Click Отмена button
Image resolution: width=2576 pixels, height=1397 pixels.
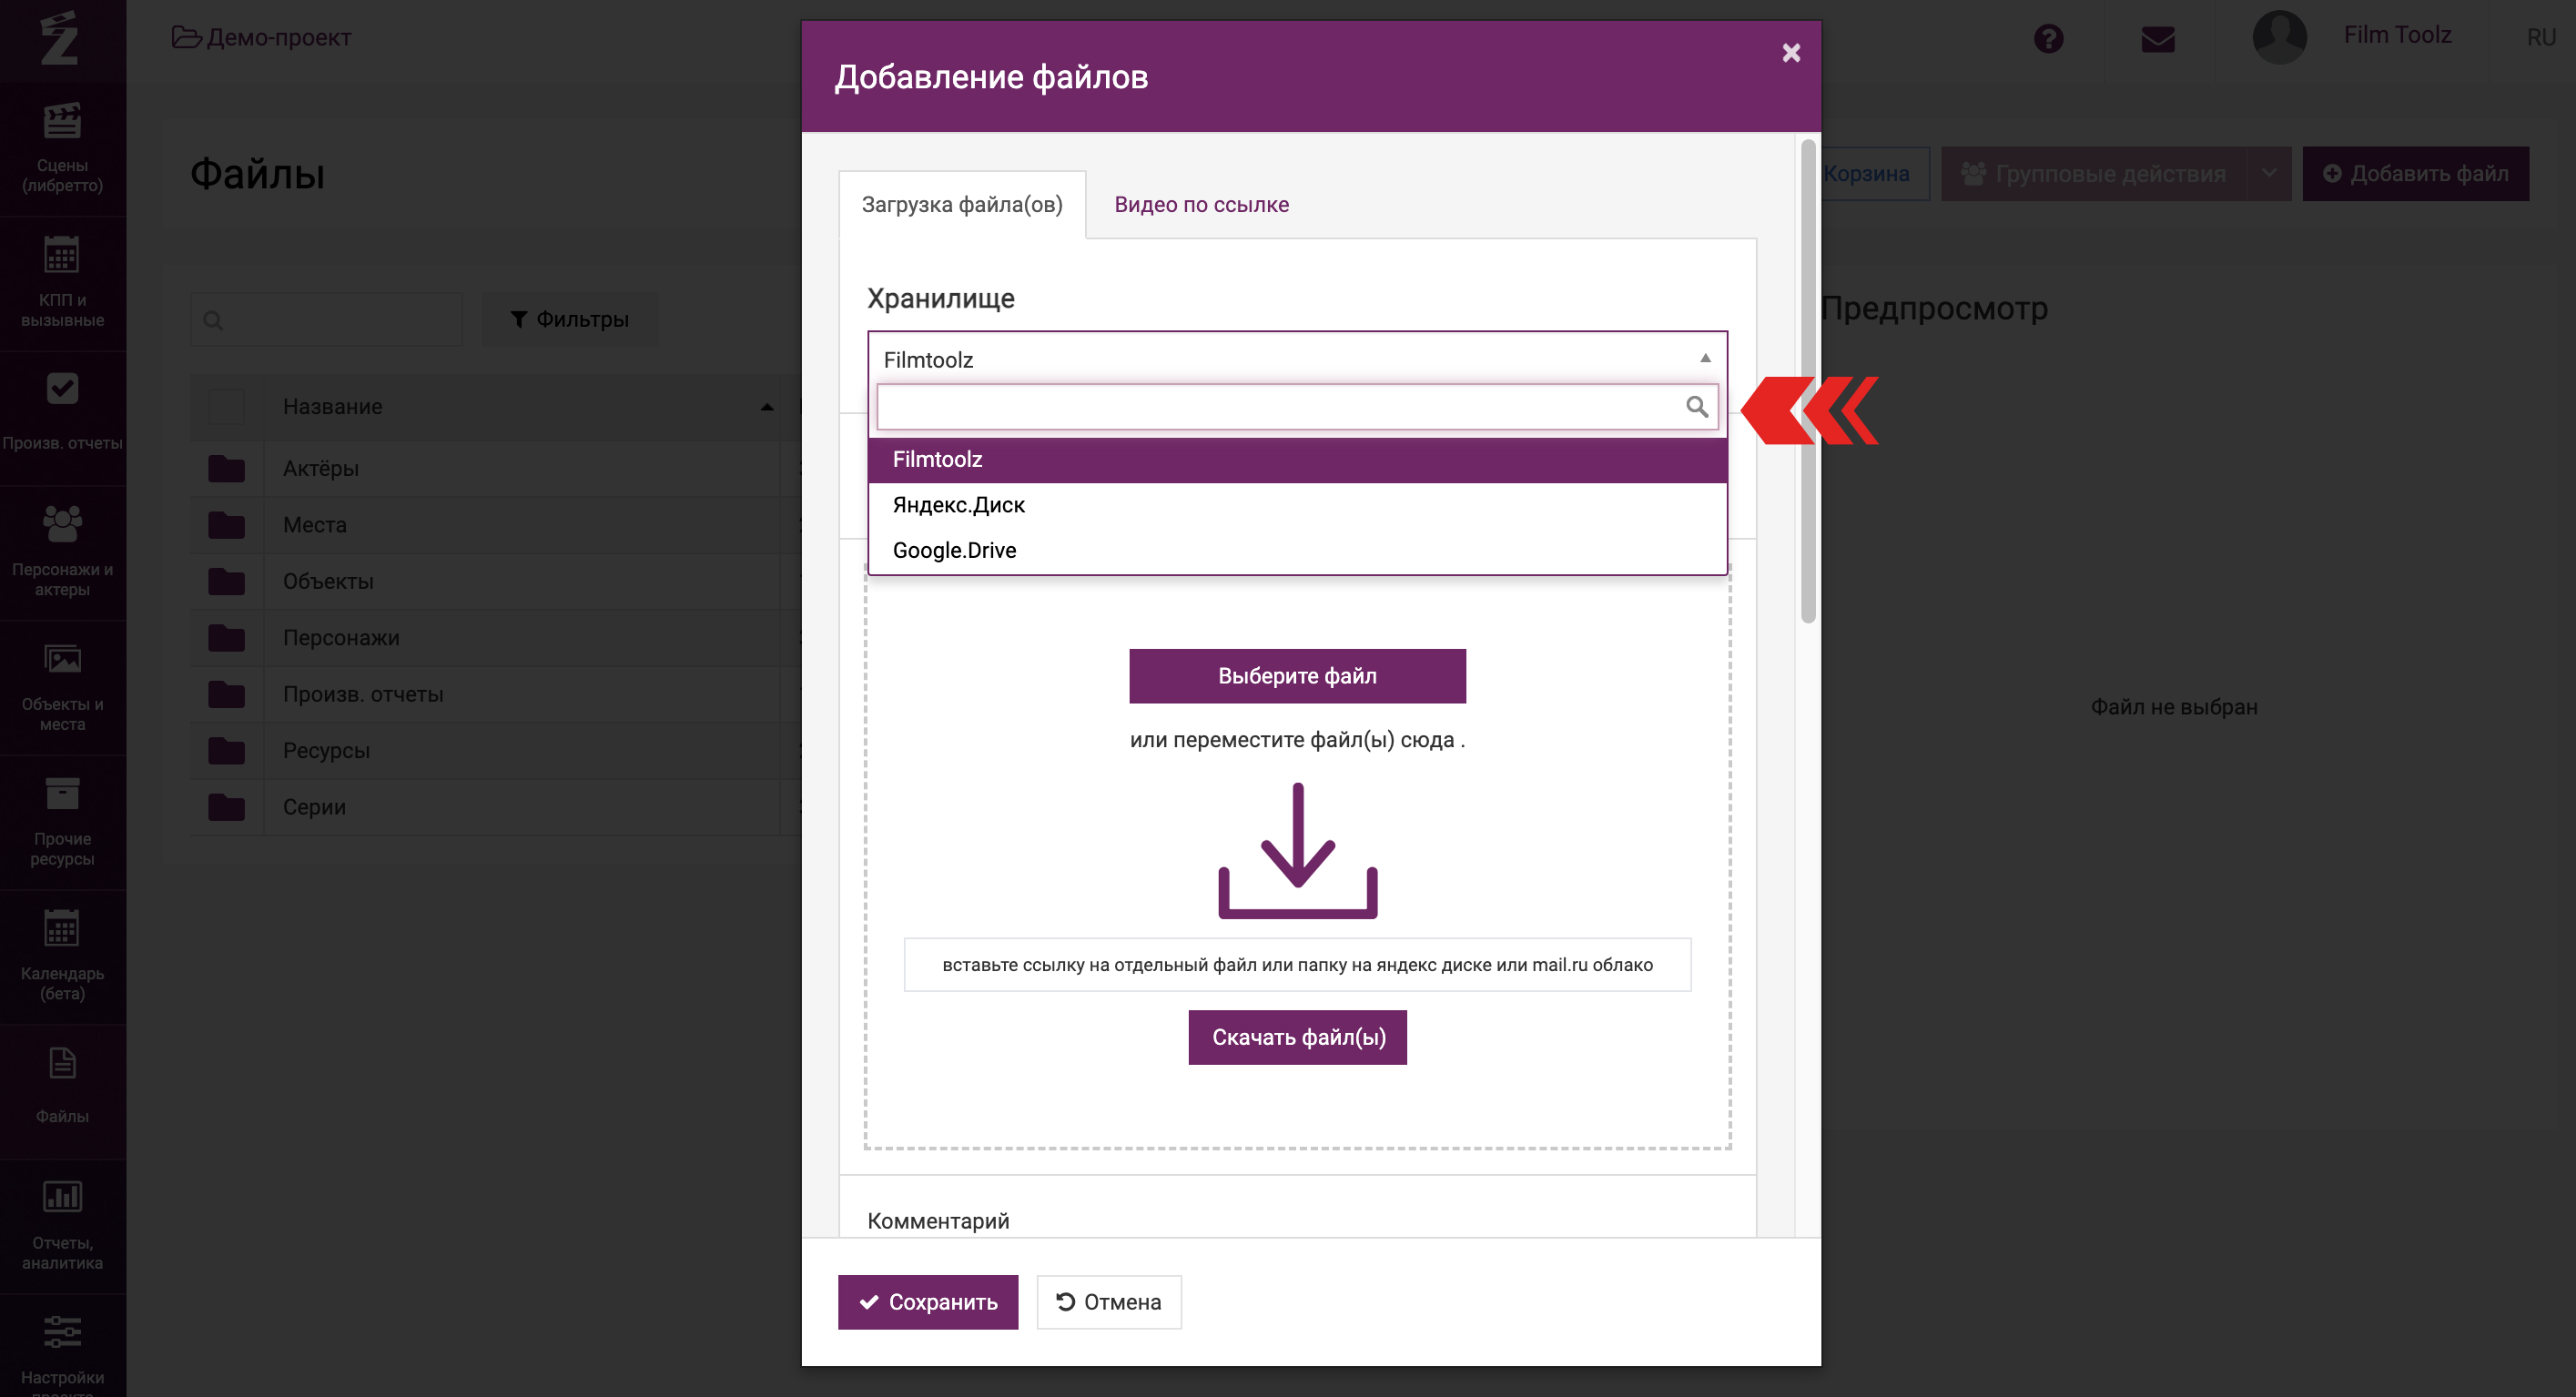point(1109,1301)
